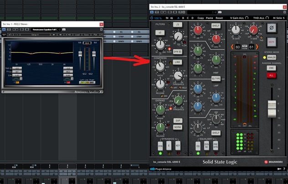Screen dimensions: 288x184
Task: Click the Load button in REQ plugin
Action: pos(78,35)
